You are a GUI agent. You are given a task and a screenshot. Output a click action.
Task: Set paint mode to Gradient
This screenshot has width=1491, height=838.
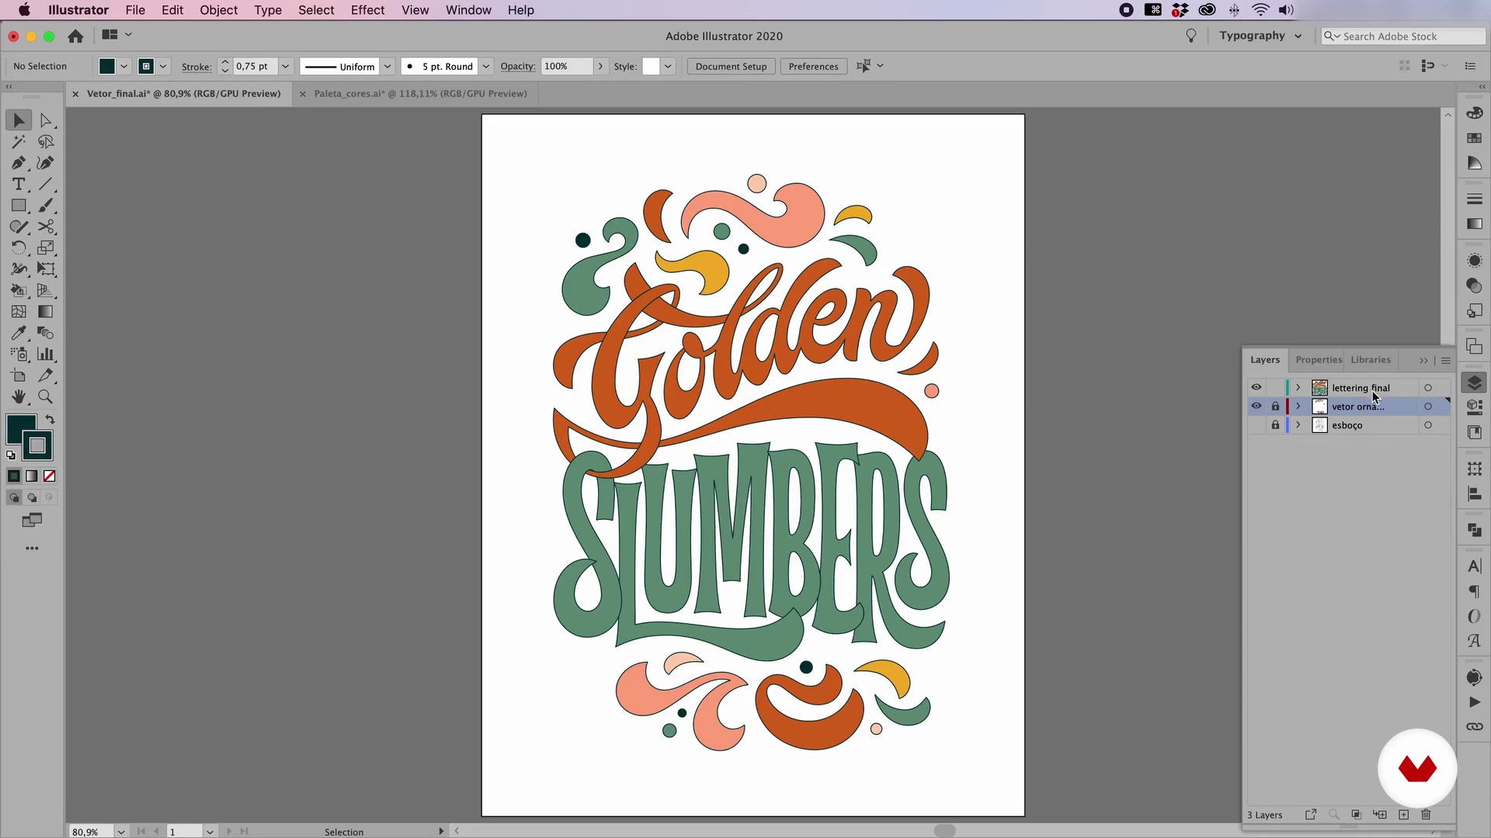pyautogui.click(x=32, y=476)
